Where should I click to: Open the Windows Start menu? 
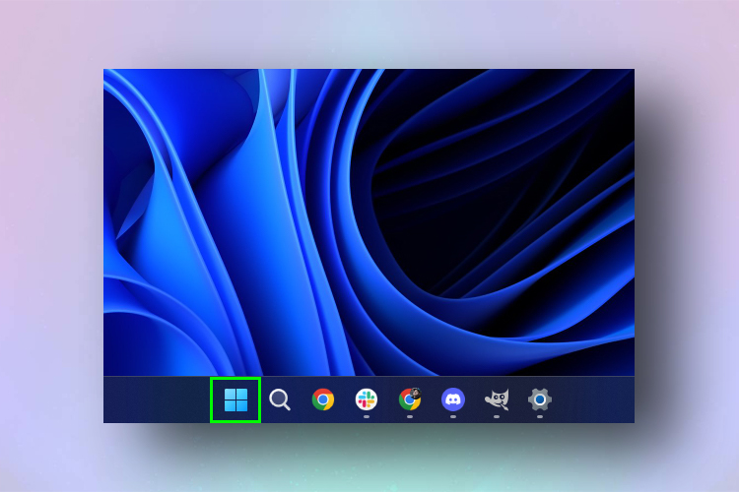tap(235, 400)
